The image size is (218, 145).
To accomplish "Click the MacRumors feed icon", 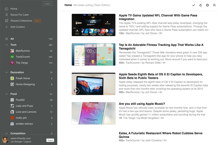I will [x=12, y=51].
